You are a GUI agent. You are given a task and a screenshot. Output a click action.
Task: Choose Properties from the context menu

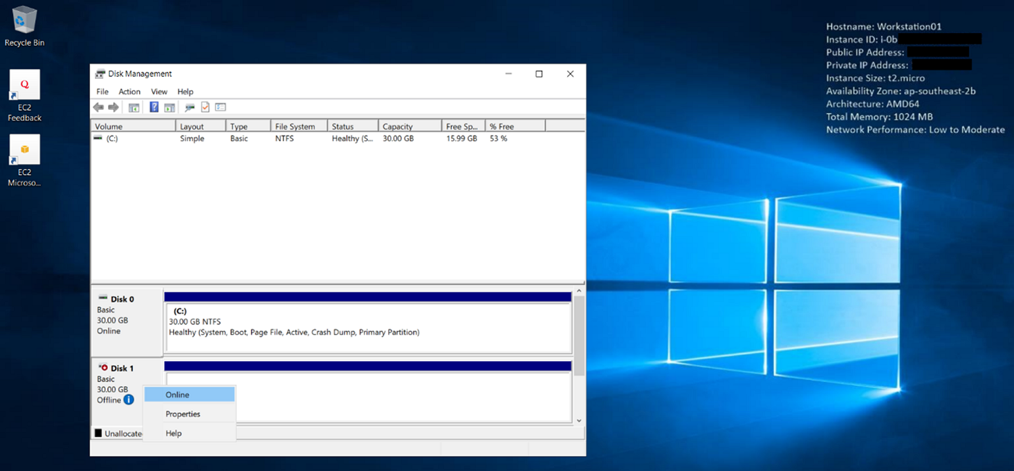pyautogui.click(x=189, y=414)
